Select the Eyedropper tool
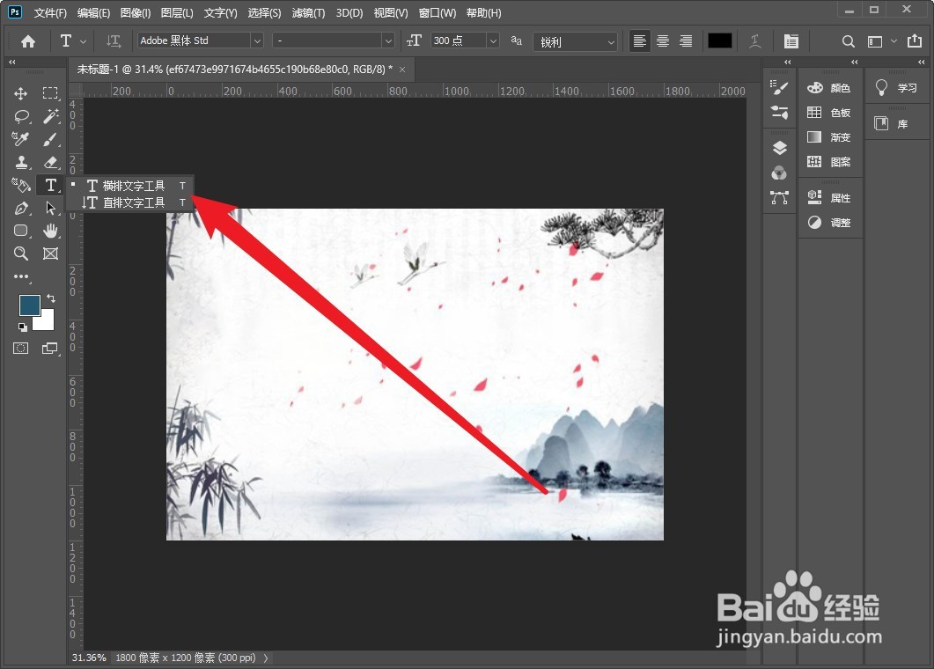The height and width of the screenshot is (669, 934). point(21,139)
